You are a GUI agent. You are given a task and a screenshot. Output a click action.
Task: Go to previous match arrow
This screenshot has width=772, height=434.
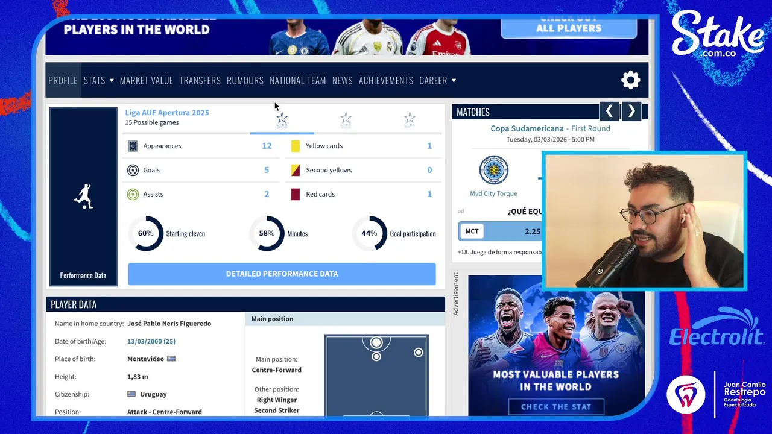609,111
